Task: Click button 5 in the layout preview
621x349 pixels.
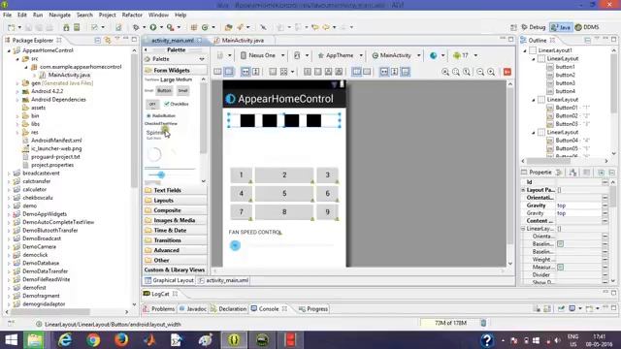Action: tap(284, 193)
